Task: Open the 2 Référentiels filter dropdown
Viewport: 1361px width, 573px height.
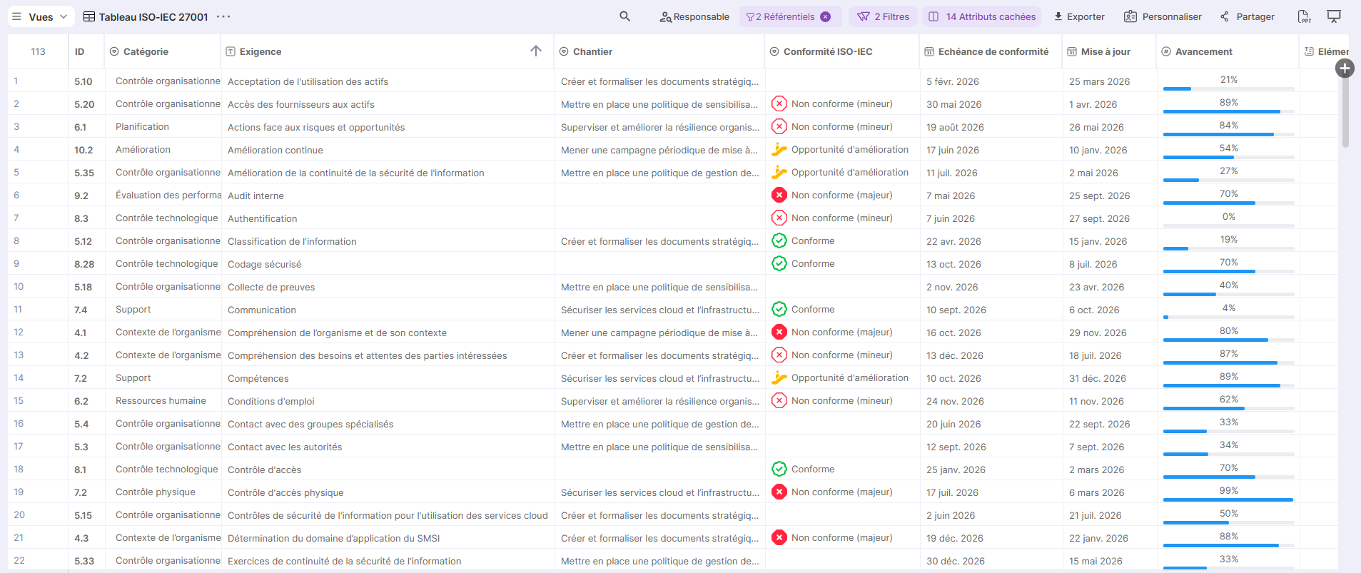Action: (782, 16)
